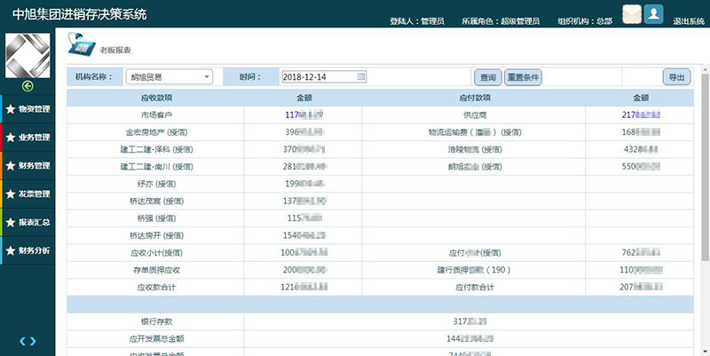Expand the 机构名称 dropdown showing 朗旭贸易
This screenshot has width=710, height=356.
click(169, 77)
